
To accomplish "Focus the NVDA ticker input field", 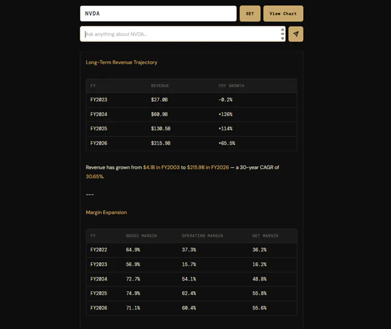I will [158, 13].
